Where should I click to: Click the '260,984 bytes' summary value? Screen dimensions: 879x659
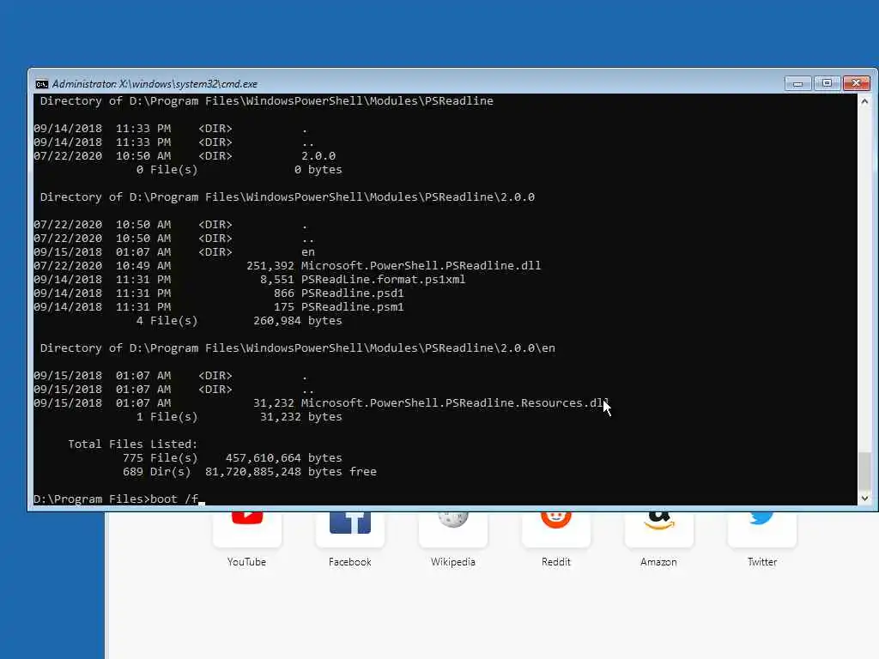(x=298, y=321)
